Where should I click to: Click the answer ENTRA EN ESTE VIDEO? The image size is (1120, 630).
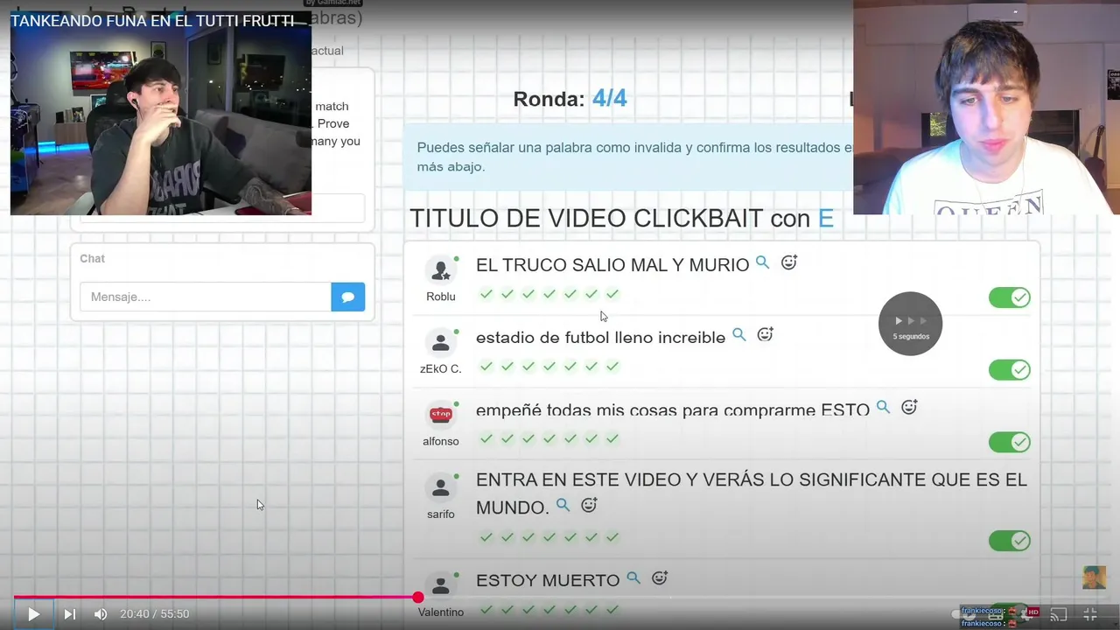pos(752,493)
